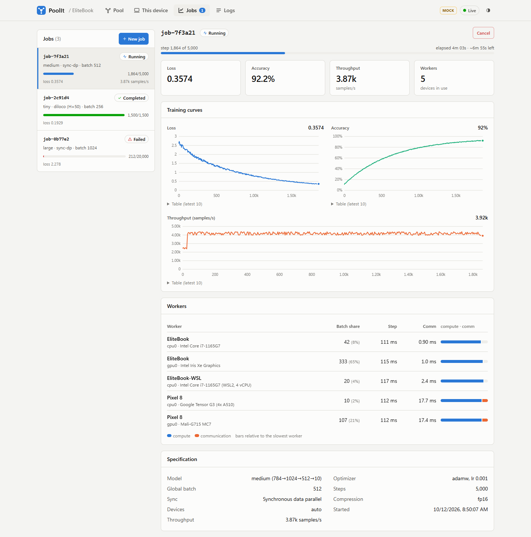531x537 pixels.
Task: Click the EliteBook gpu0 Intel Iris Xe worker row
Action: pyautogui.click(x=327, y=361)
